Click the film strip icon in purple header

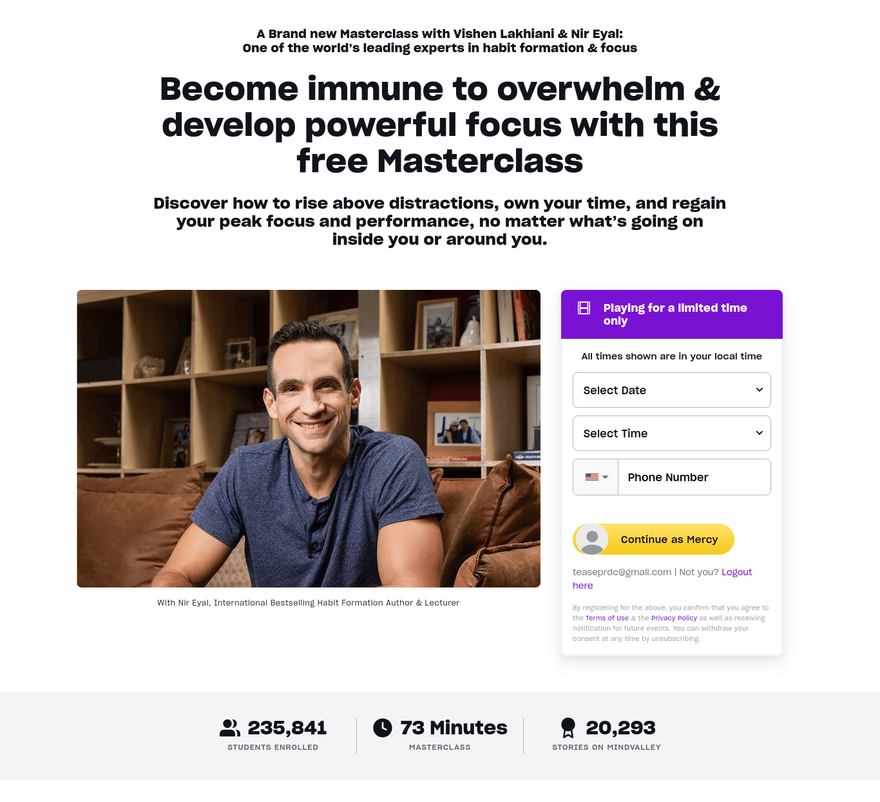pos(584,308)
